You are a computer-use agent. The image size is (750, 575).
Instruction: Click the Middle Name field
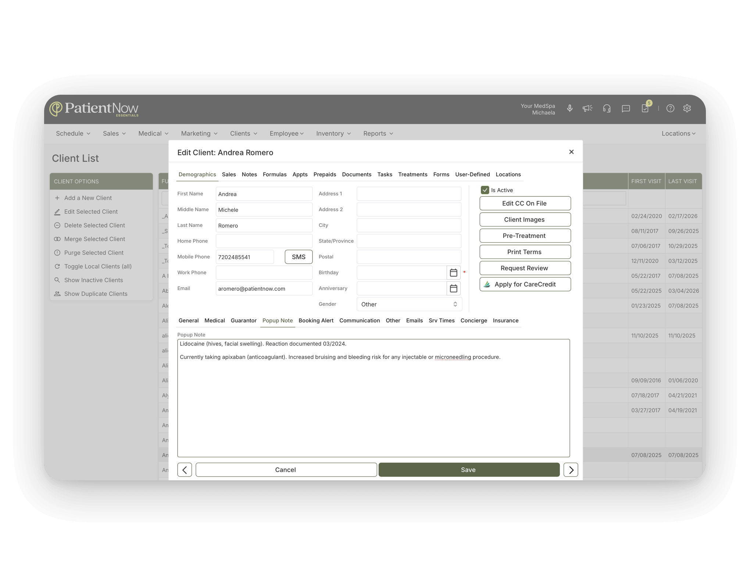264,210
